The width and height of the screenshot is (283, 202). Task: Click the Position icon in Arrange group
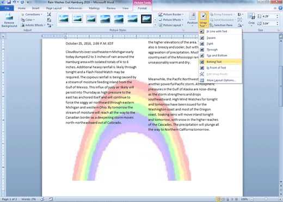tap(192, 20)
